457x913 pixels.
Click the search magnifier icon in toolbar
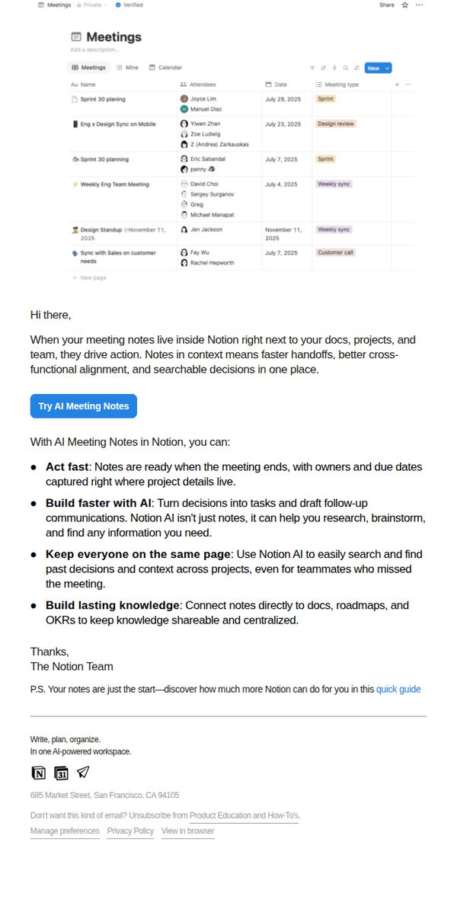346,68
